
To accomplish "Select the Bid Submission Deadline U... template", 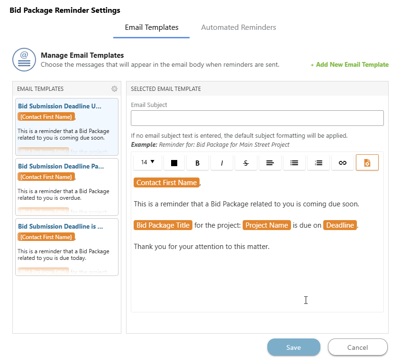I will tap(67, 127).
